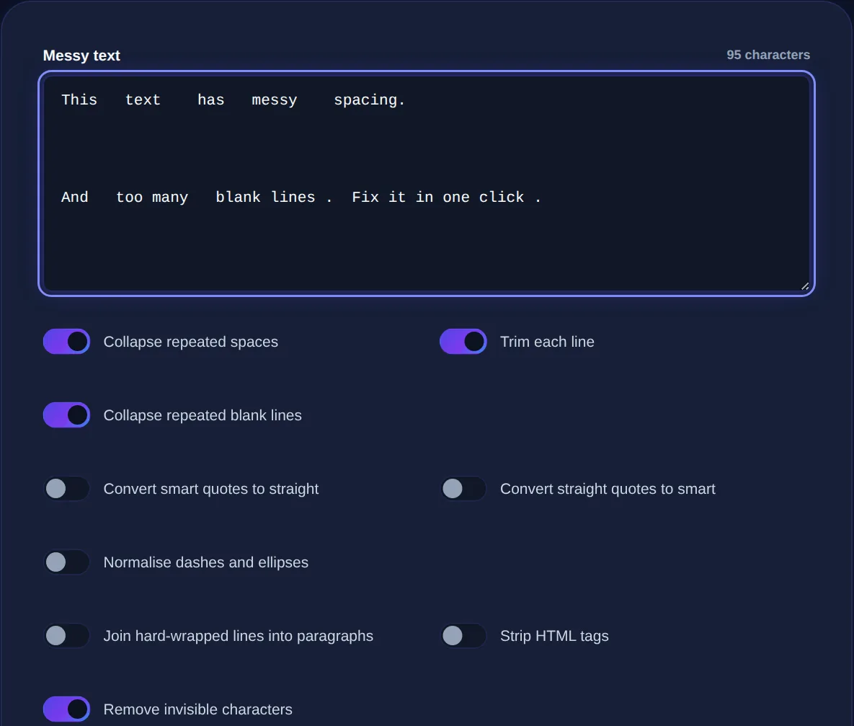Viewport: 854px width, 726px height.
Task: Click the Convert smart quotes to straight label
Action: (210, 489)
